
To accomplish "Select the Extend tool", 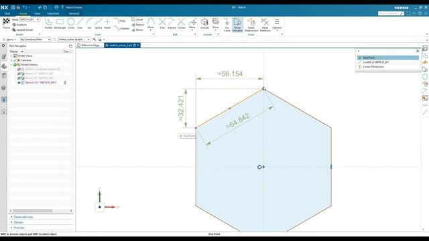I will [x=172, y=23].
